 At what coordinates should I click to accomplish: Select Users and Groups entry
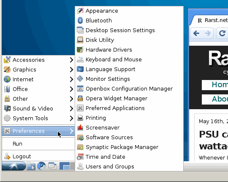coord(129,167)
